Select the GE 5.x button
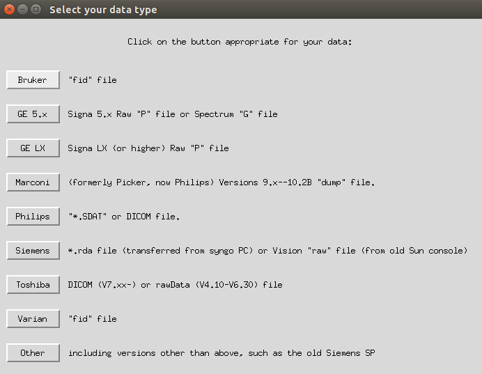 pyautogui.click(x=33, y=114)
